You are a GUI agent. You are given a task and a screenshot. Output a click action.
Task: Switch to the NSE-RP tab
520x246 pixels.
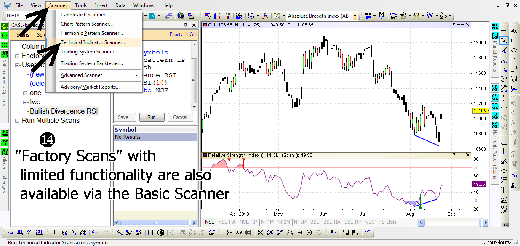click(x=248, y=222)
